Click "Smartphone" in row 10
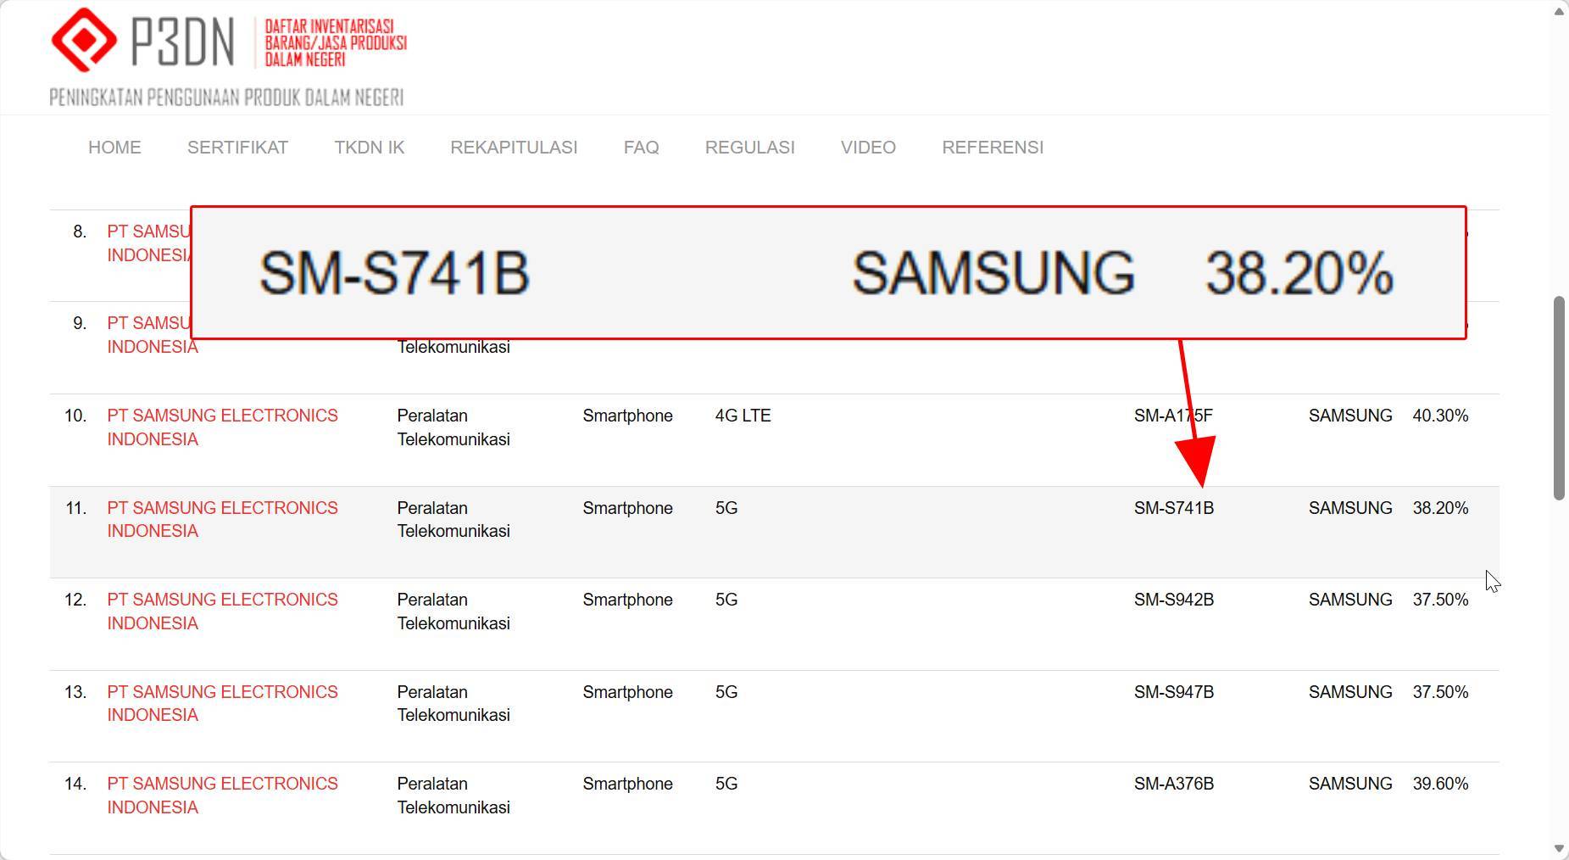Viewport: 1569px width, 860px height. click(628, 416)
